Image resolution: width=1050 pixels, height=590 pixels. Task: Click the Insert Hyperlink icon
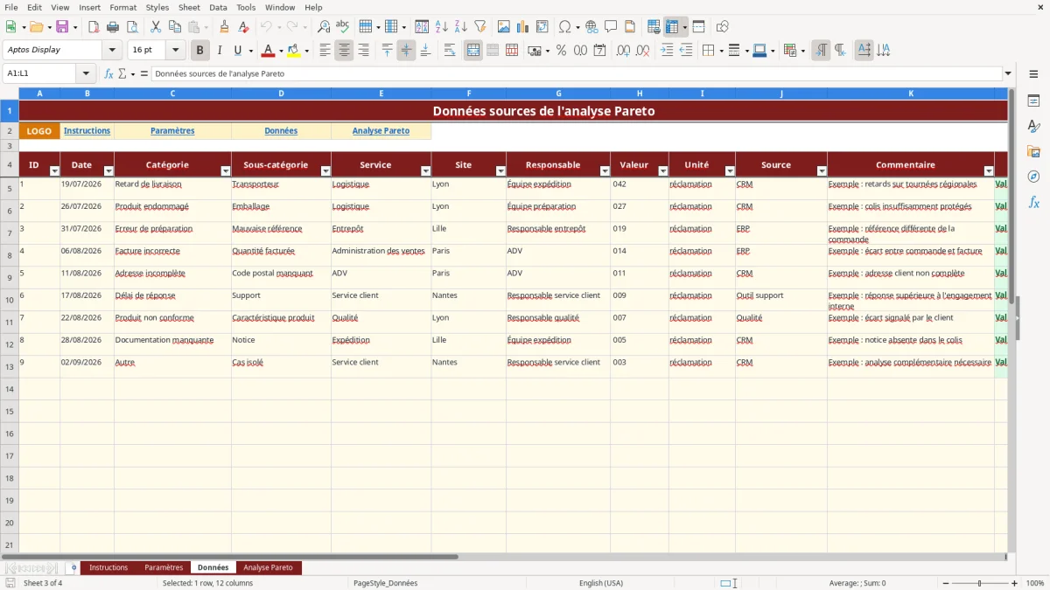tap(591, 27)
